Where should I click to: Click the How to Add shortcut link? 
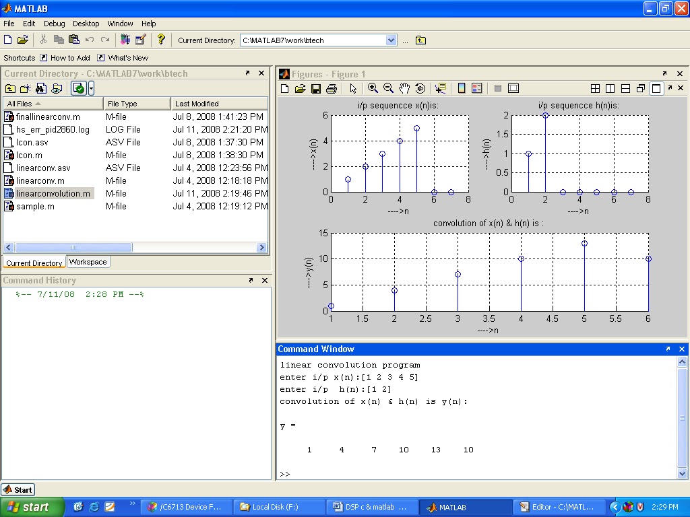[69, 58]
